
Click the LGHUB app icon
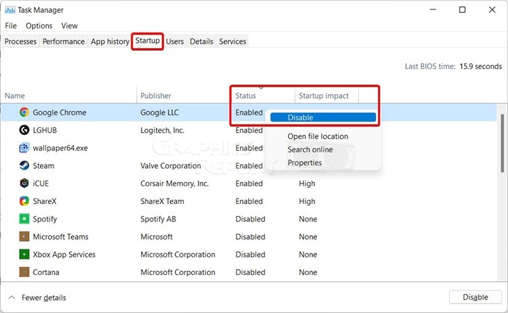(24, 130)
